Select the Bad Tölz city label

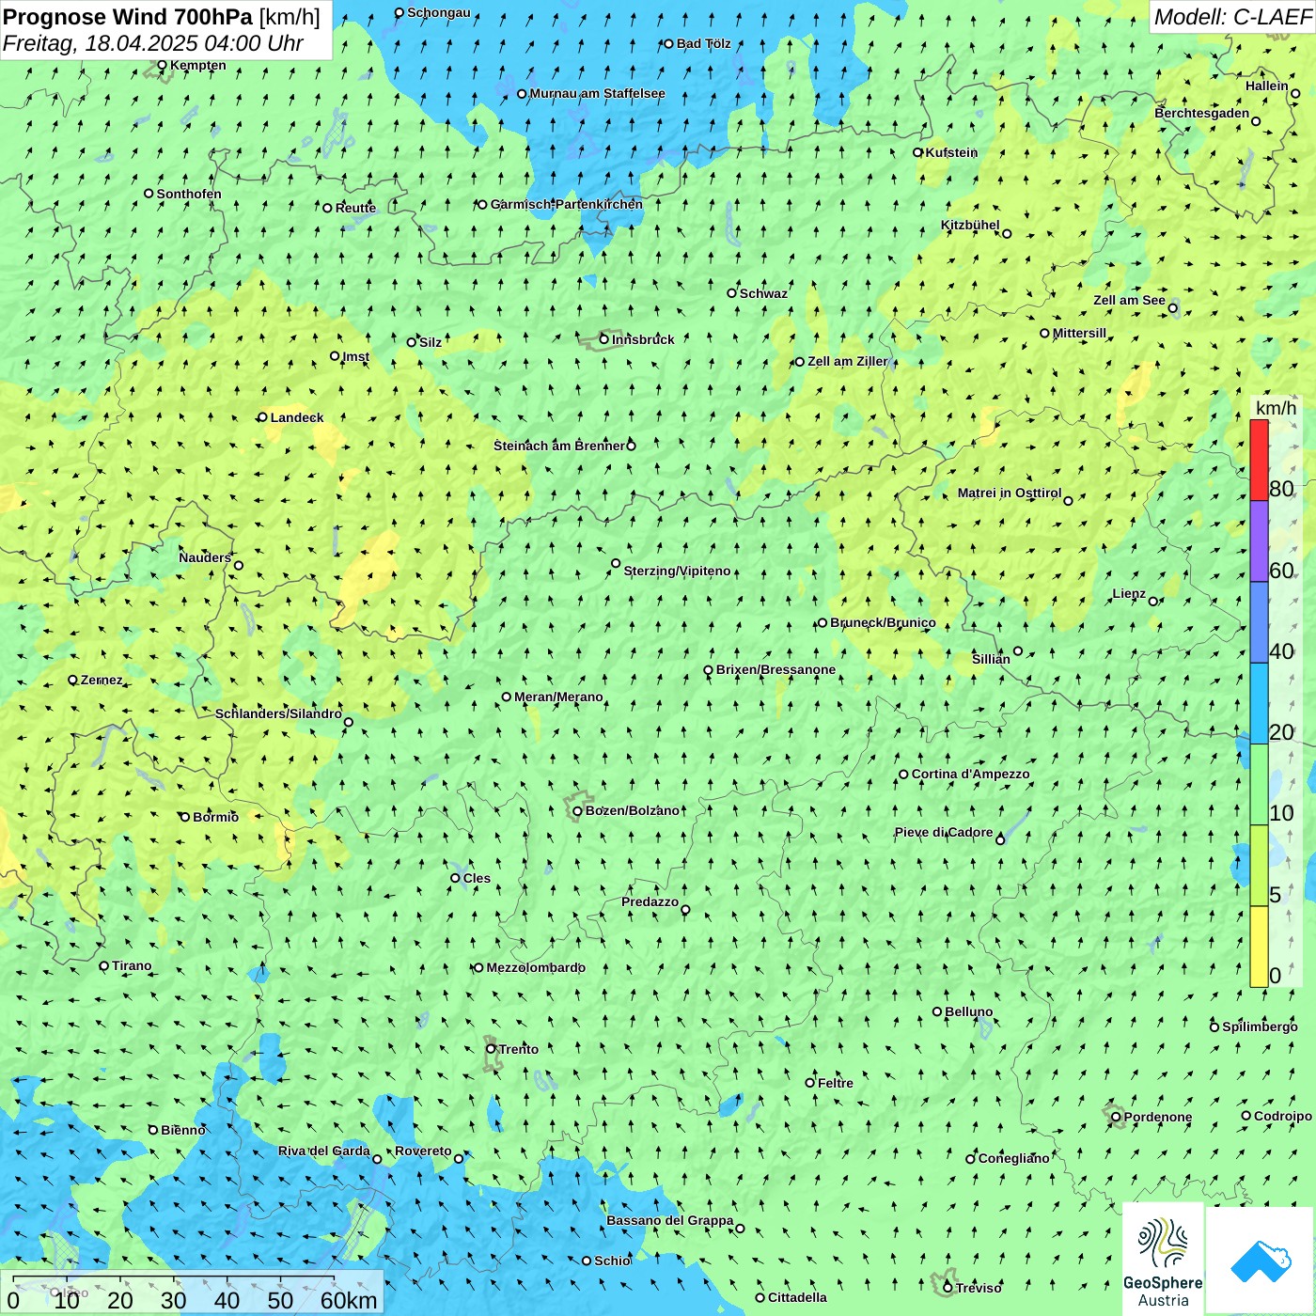coord(704,43)
